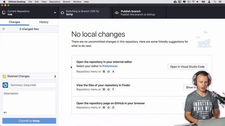Click Commit to temp button
Image resolution: width=225 pixels, height=126 pixels.
(29, 121)
